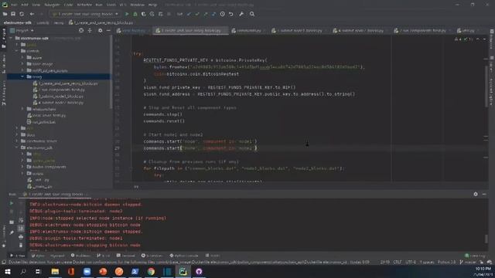Click the Print icon in Run panel
Screen dimensions: 495x278
[x=21, y=237]
